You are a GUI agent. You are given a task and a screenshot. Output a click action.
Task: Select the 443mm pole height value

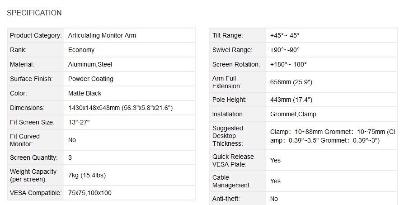[291, 100]
